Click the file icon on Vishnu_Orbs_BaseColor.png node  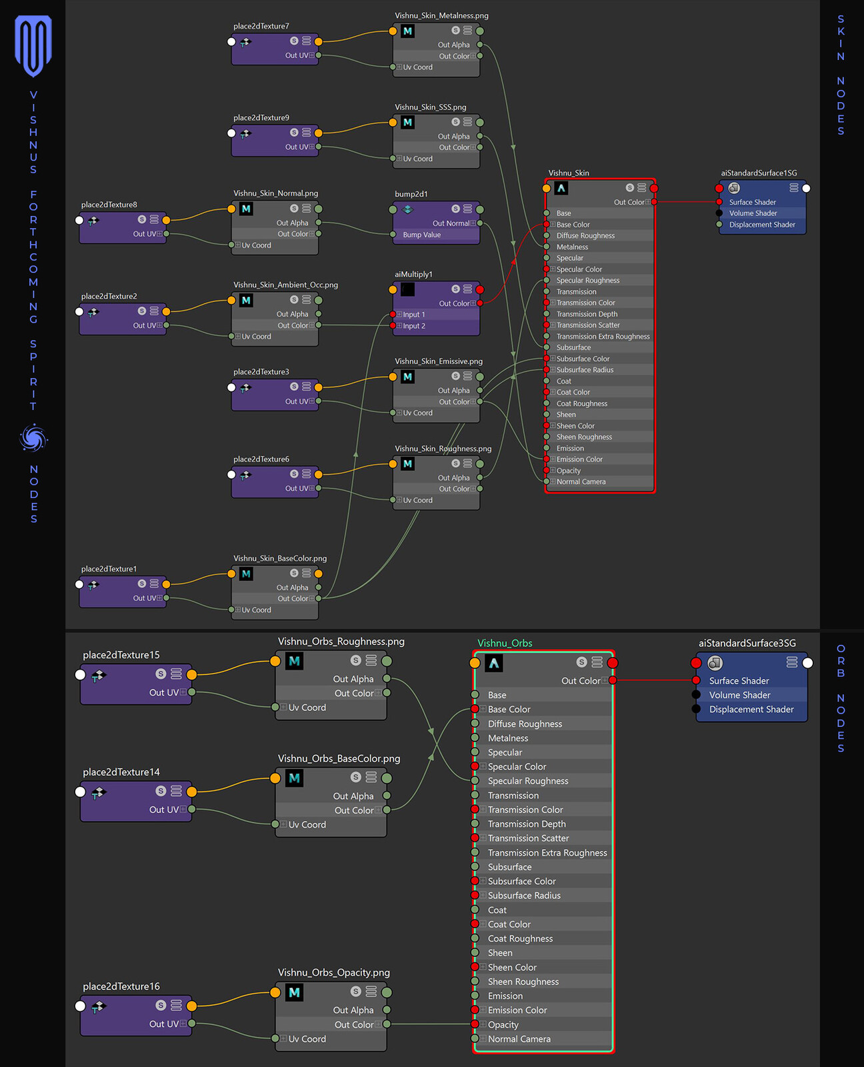(x=294, y=778)
